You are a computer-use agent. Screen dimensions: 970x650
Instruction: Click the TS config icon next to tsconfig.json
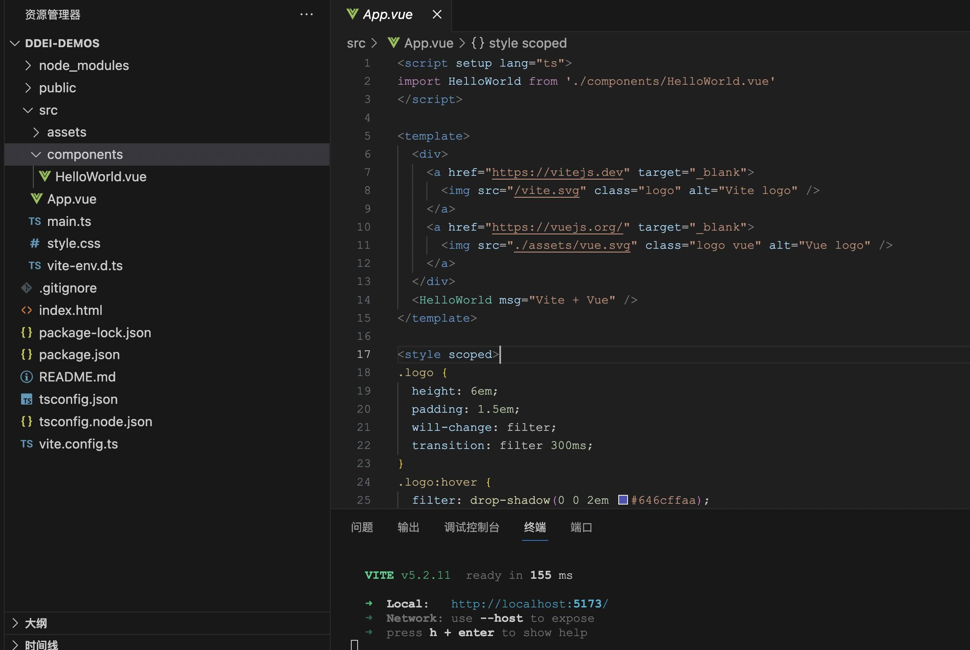27,399
